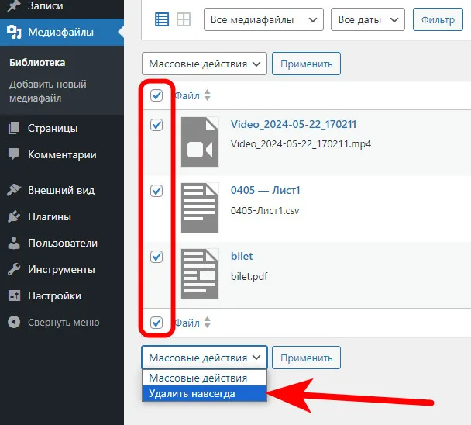Toggle the select-all checkbox in table footer
The height and width of the screenshot is (425, 471).
tap(156, 323)
